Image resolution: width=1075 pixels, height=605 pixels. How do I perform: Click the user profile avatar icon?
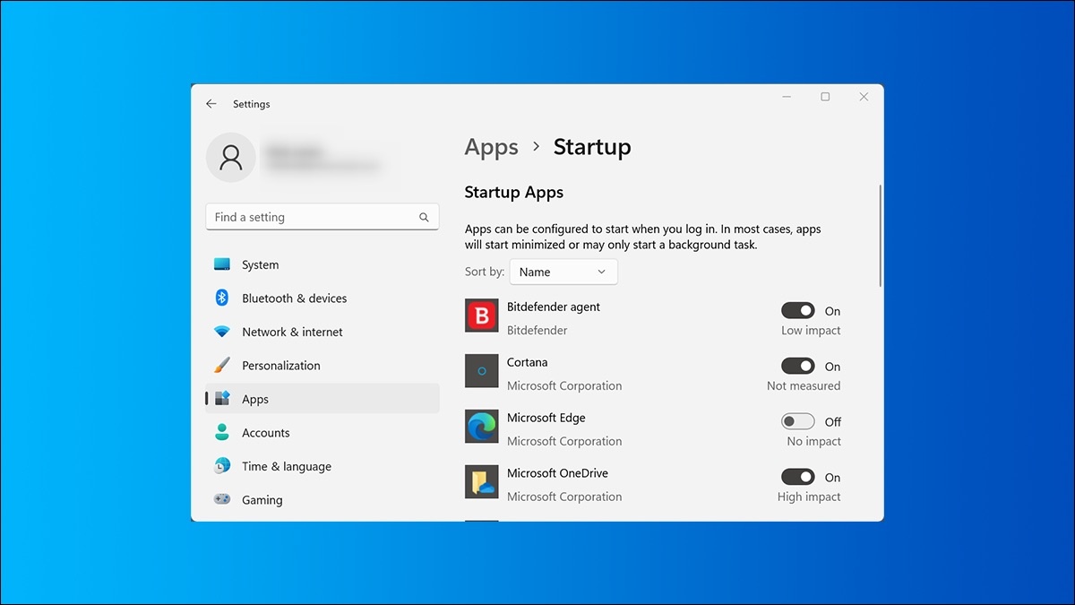231,158
